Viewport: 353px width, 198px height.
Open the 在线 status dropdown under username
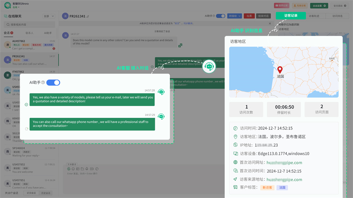15,7
